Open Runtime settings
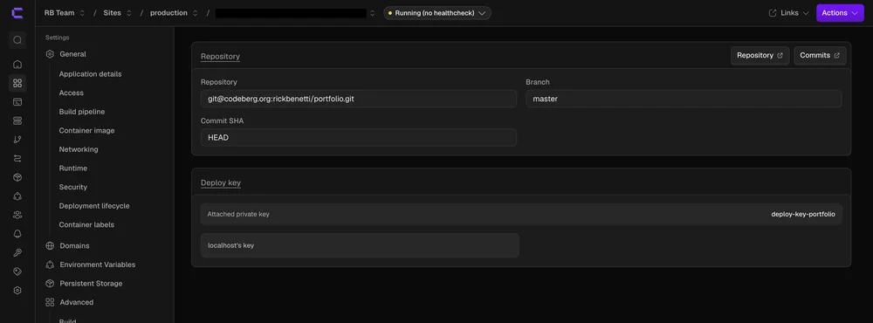The height and width of the screenshot is (323, 873). coord(73,168)
